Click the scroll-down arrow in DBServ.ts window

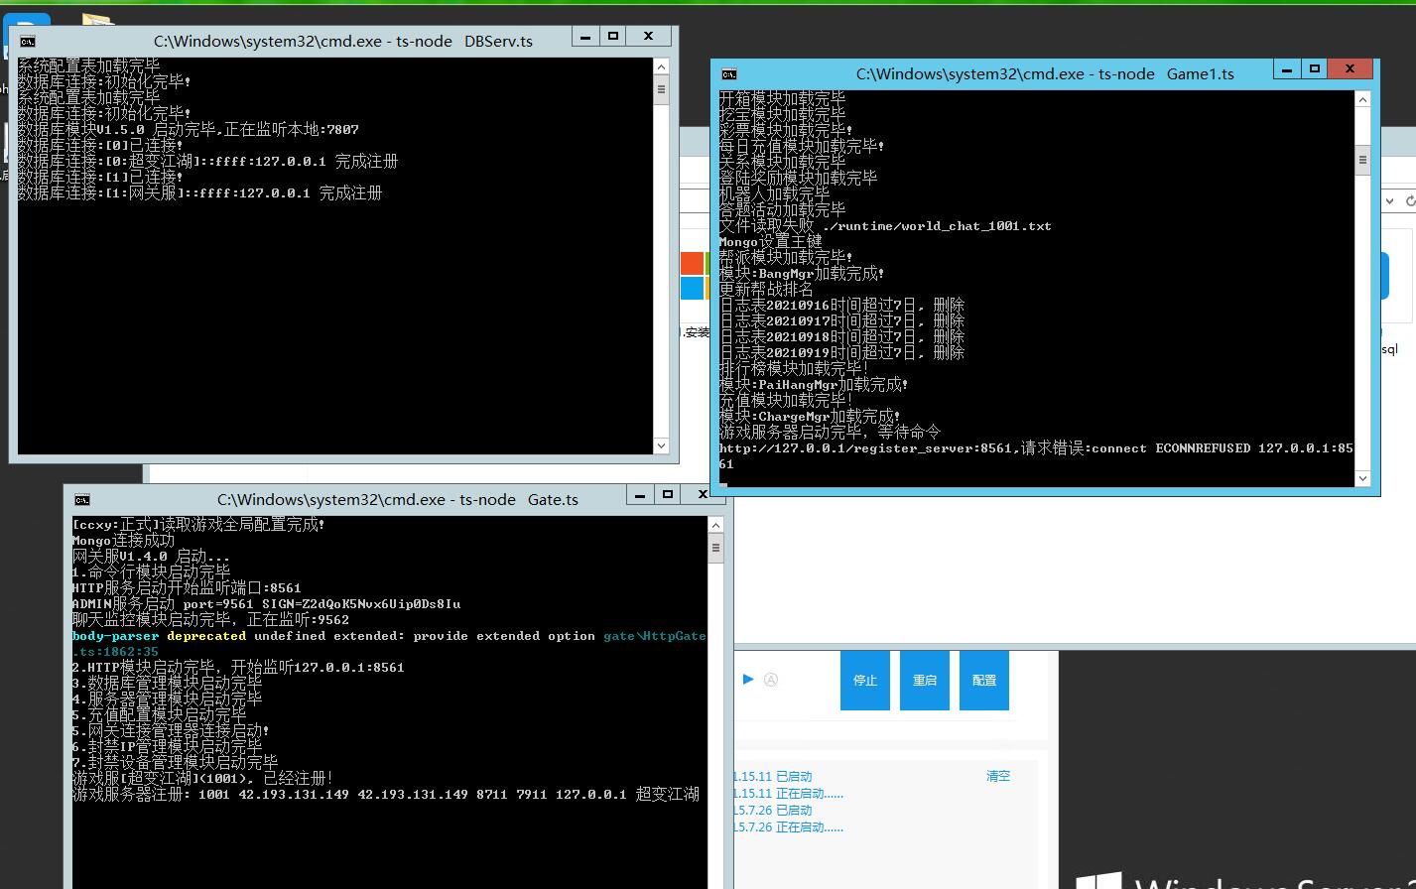tap(662, 446)
